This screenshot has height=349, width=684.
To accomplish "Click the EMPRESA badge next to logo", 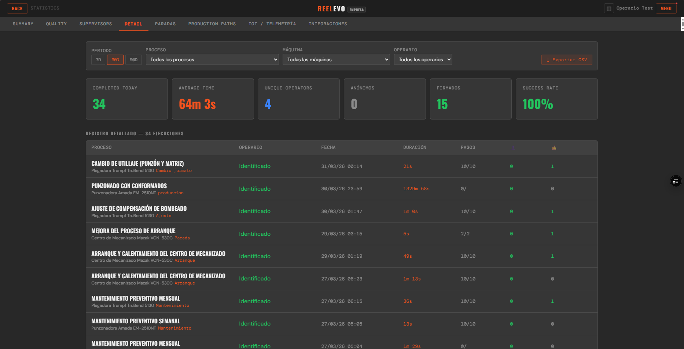I will tap(357, 10).
